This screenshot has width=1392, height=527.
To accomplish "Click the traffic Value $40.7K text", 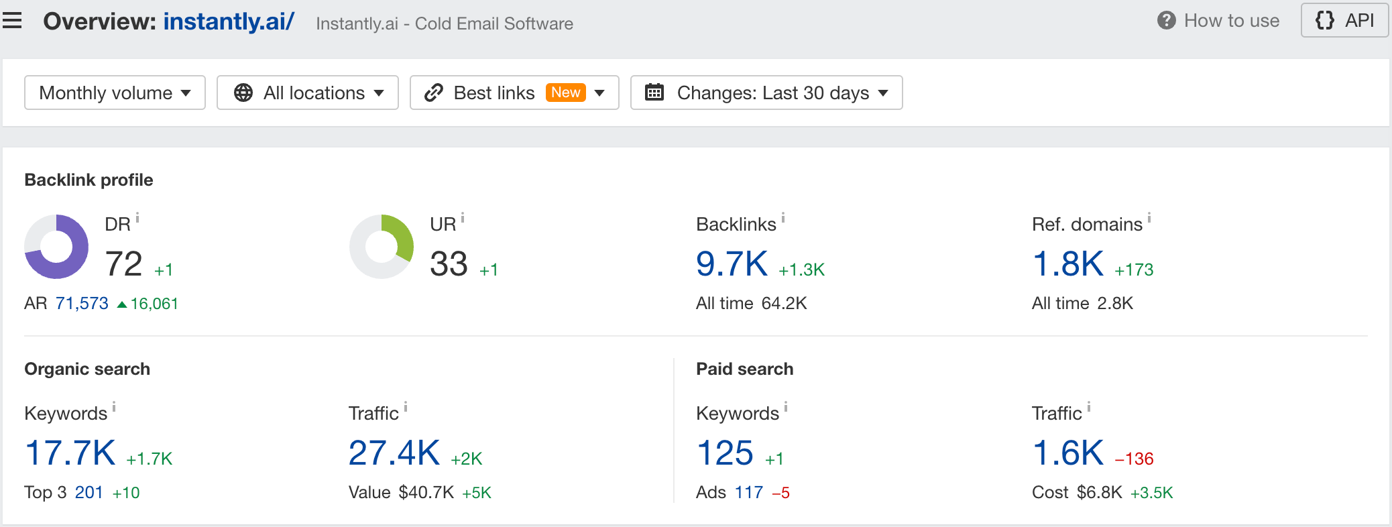I will click(402, 493).
